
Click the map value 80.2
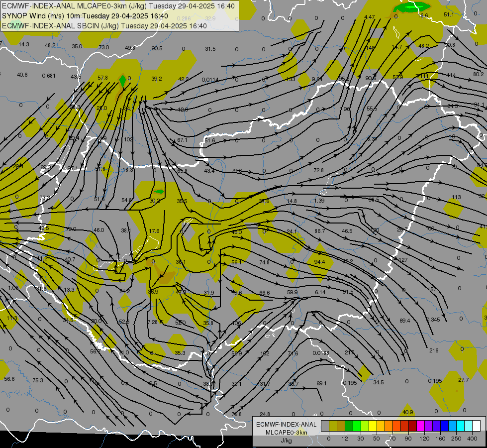pos(479,74)
